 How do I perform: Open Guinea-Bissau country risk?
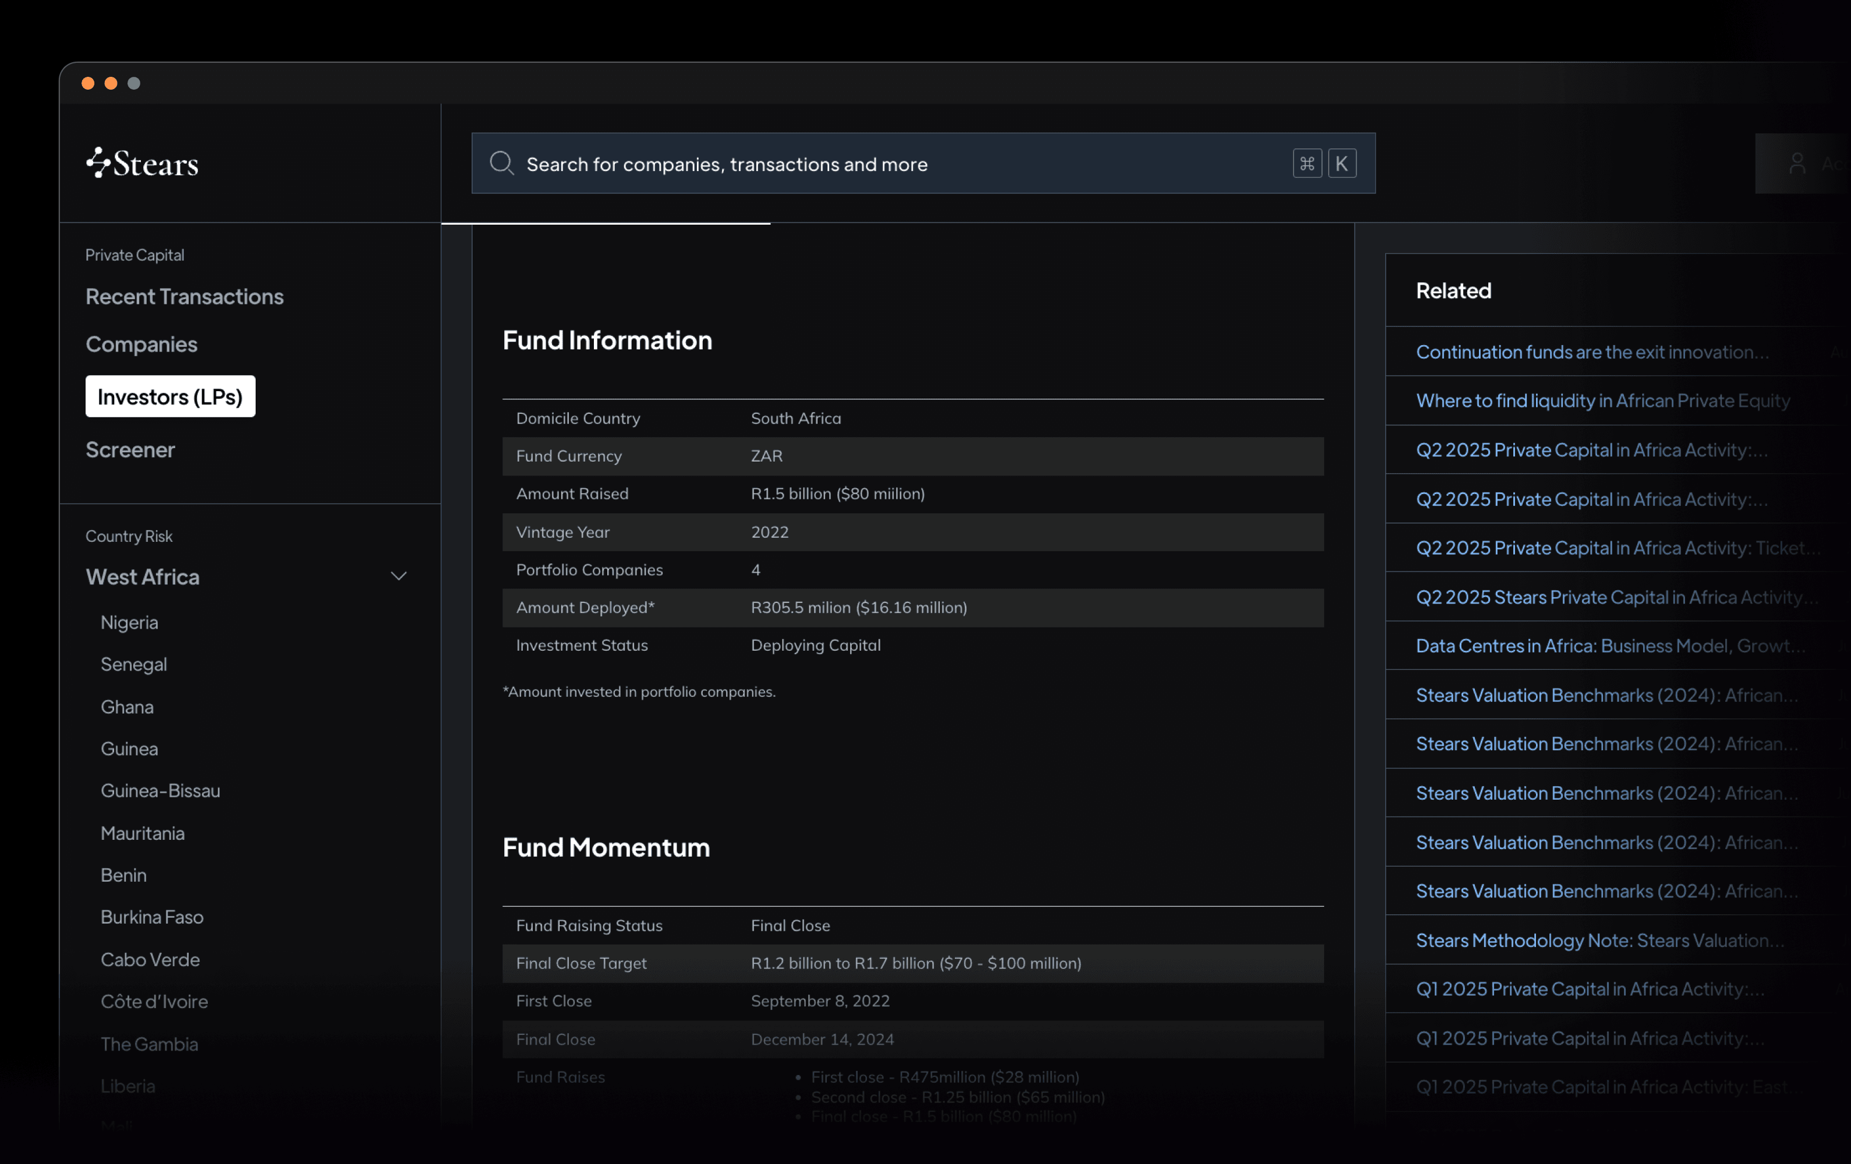click(161, 790)
